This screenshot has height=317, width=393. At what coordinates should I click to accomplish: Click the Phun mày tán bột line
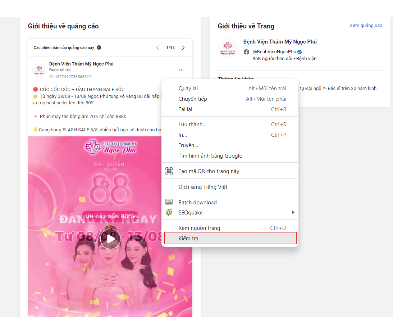[83, 116]
